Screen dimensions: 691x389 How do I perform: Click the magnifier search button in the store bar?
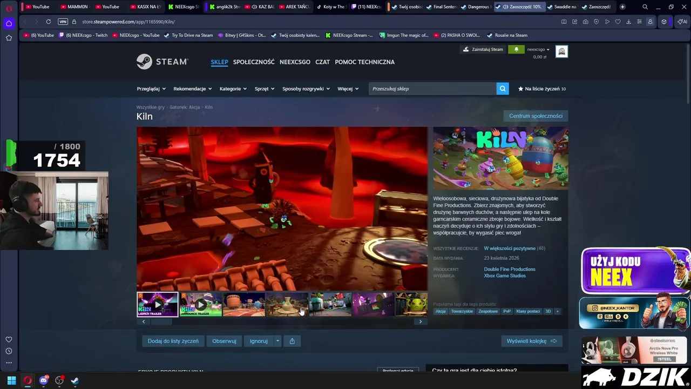[x=503, y=89]
